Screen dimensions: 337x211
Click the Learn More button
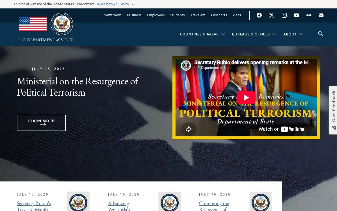(x=41, y=123)
